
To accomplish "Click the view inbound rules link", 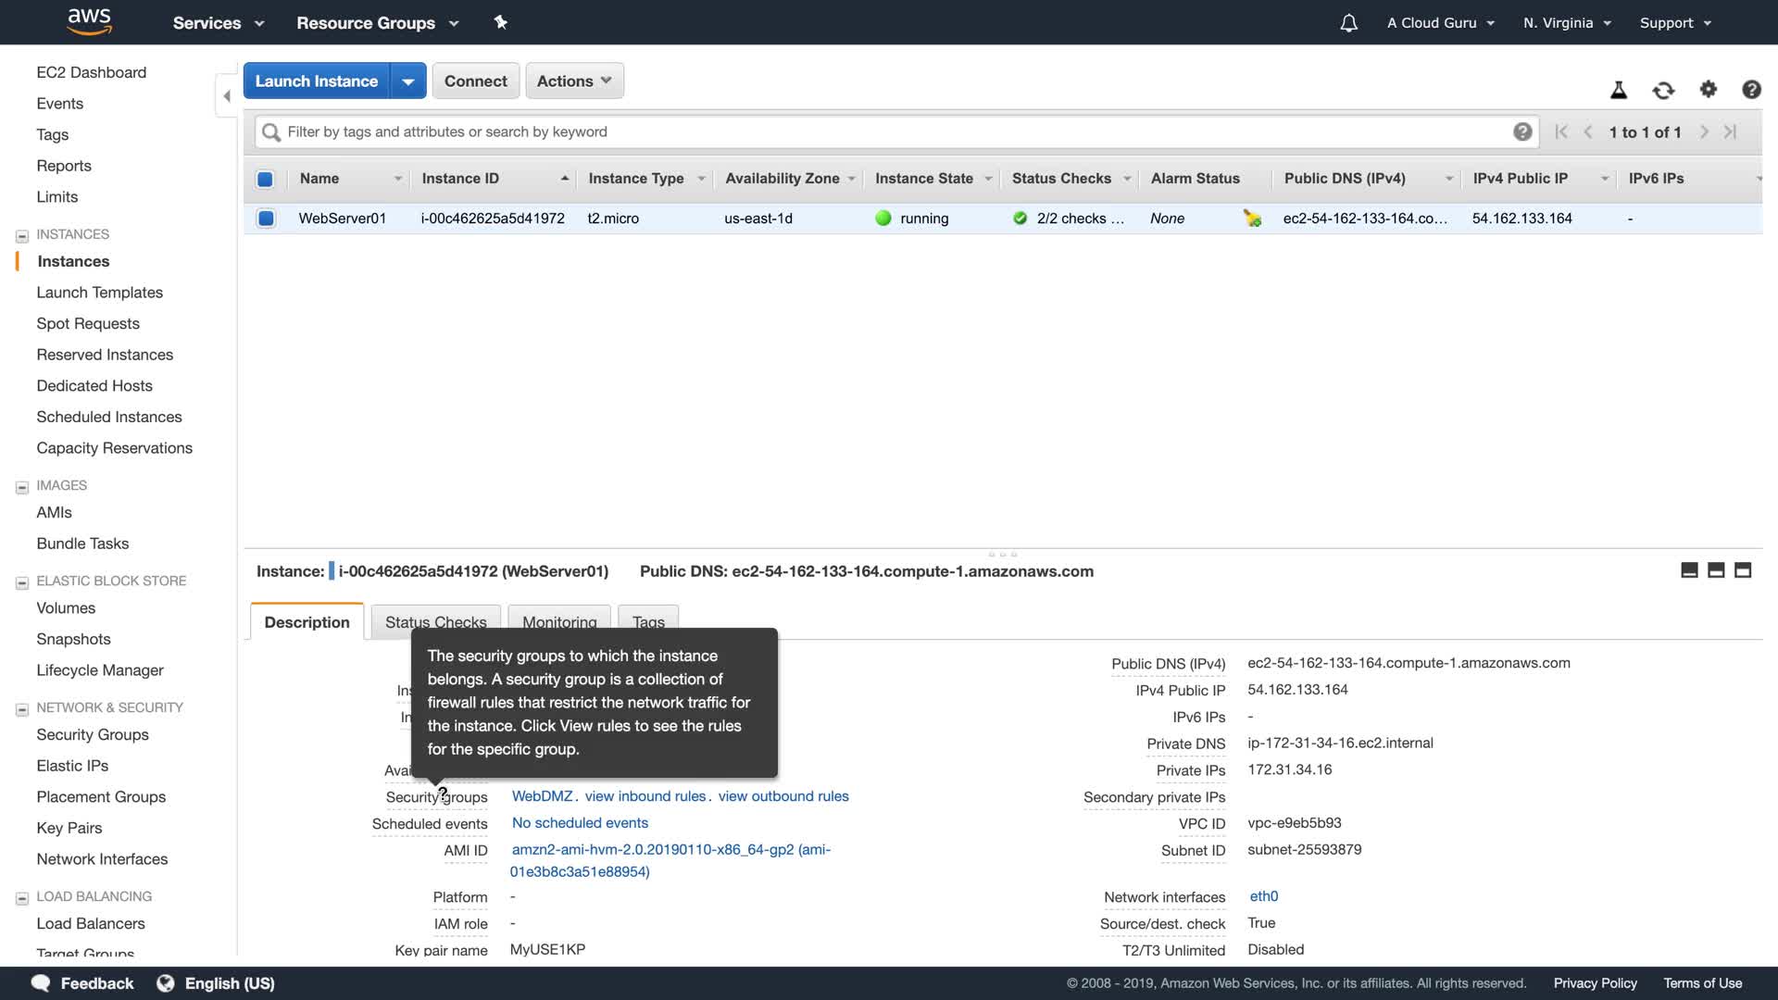I will click(x=645, y=796).
